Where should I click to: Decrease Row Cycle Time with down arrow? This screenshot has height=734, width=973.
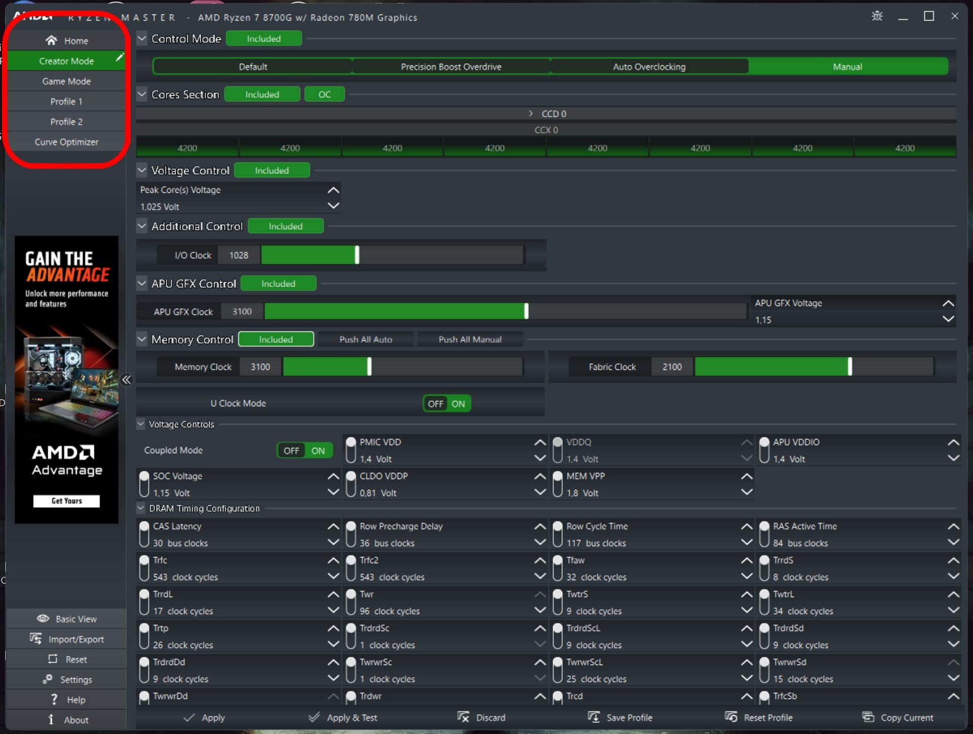click(x=746, y=542)
